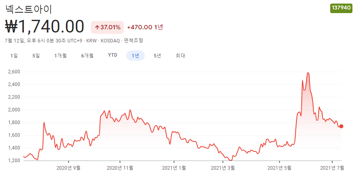The width and height of the screenshot is (356, 176).
Task: Select the 5일 time range tab
Action: (x=36, y=55)
